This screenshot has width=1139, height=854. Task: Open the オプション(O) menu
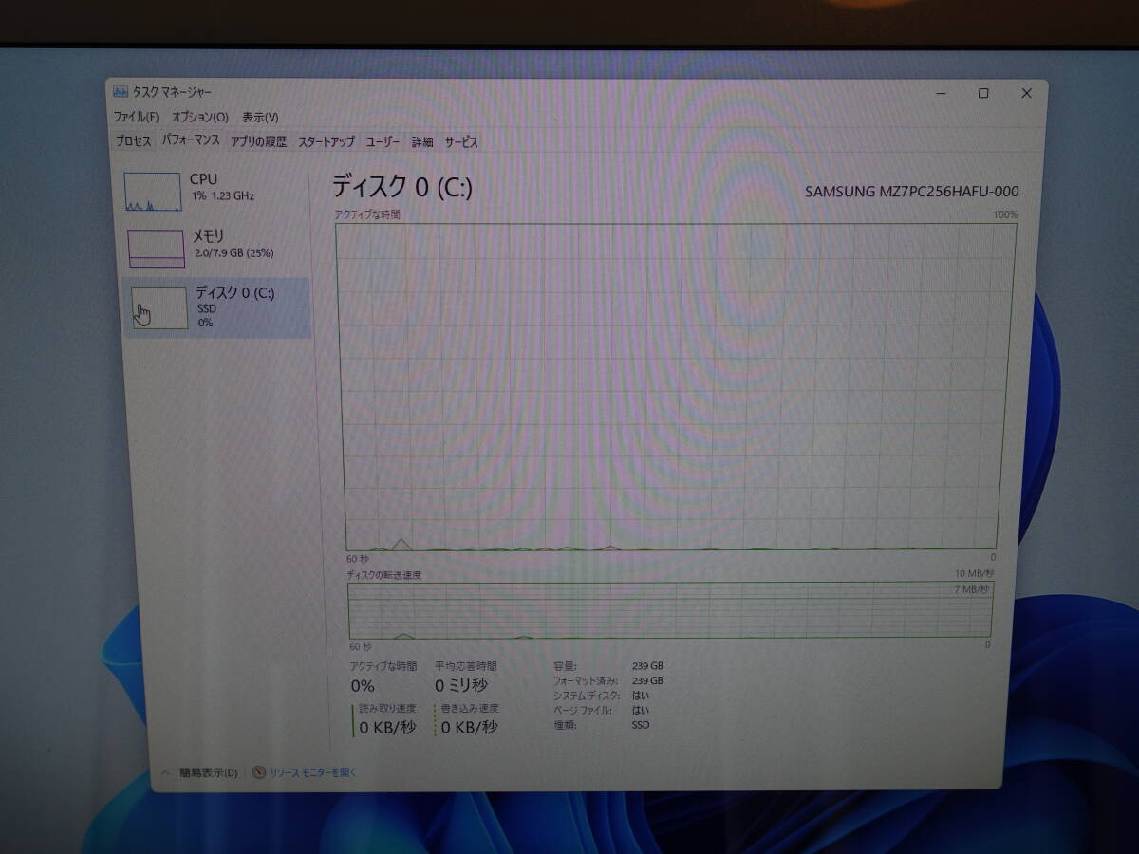(x=200, y=117)
